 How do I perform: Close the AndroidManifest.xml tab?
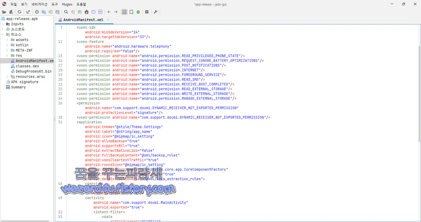(x=108, y=20)
